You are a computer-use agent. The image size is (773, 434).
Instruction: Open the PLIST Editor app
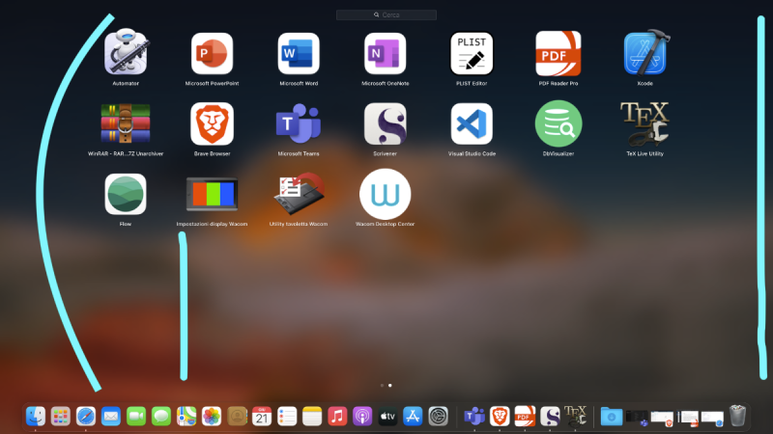pos(472,53)
